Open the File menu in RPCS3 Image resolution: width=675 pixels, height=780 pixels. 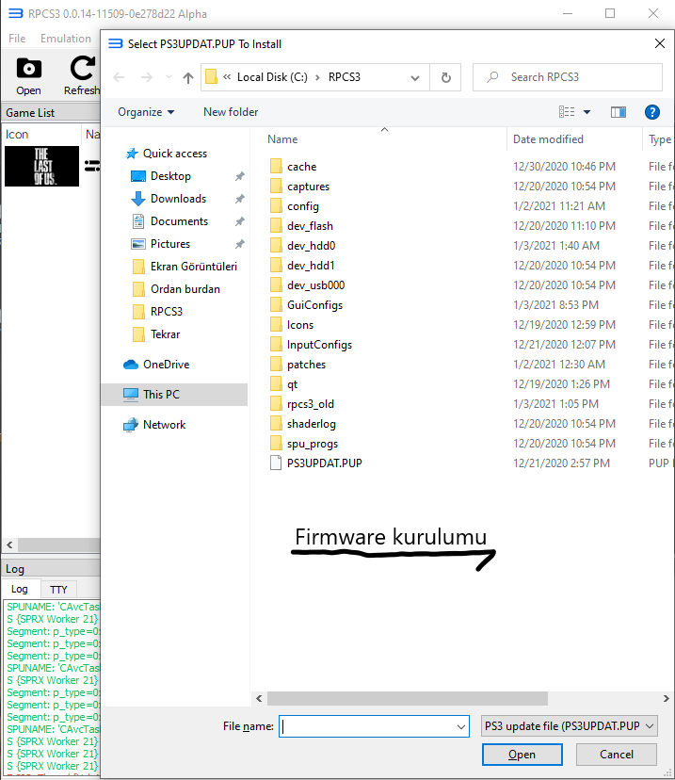tap(17, 39)
